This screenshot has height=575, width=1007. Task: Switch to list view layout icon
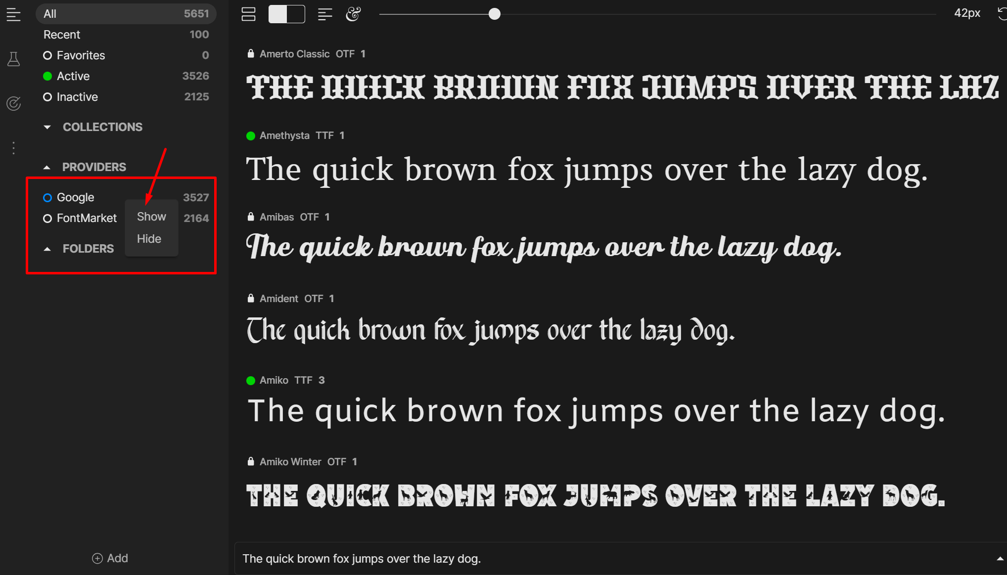click(x=248, y=14)
